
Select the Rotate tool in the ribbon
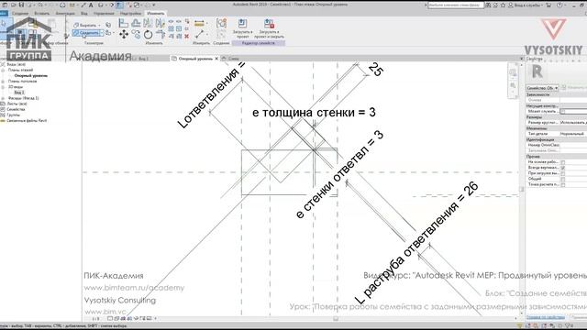[x=149, y=35]
